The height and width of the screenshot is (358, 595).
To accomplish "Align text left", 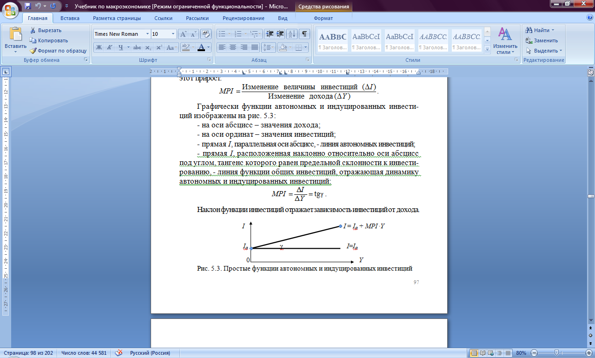I will (x=222, y=47).
